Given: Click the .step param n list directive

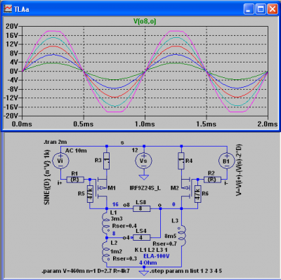Looking at the screenshot, I should pos(186,271).
